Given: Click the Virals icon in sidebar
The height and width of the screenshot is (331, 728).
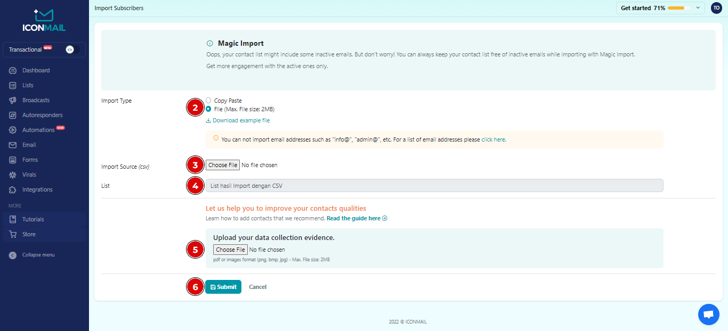Looking at the screenshot, I should coord(13,175).
